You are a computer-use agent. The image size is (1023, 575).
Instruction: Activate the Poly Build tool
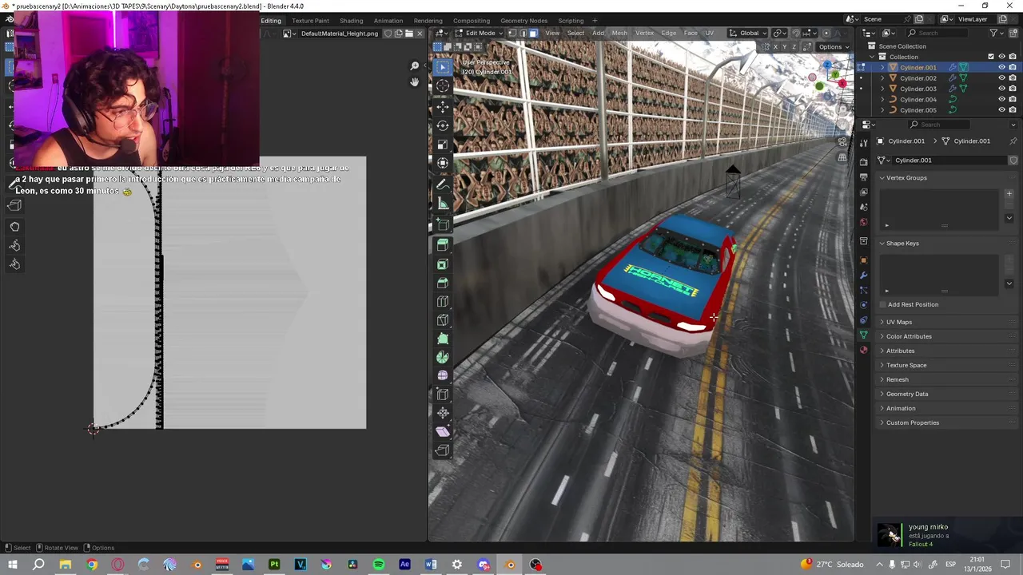[x=443, y=339]
